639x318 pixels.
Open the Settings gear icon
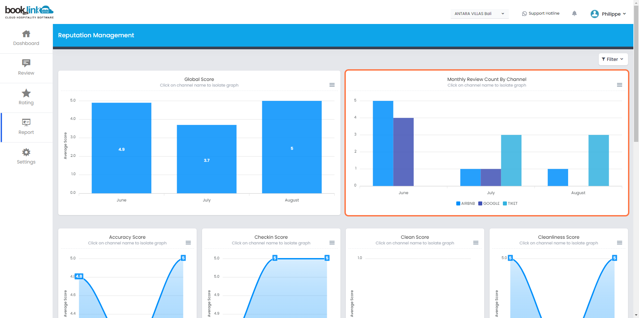pos(26,152)
